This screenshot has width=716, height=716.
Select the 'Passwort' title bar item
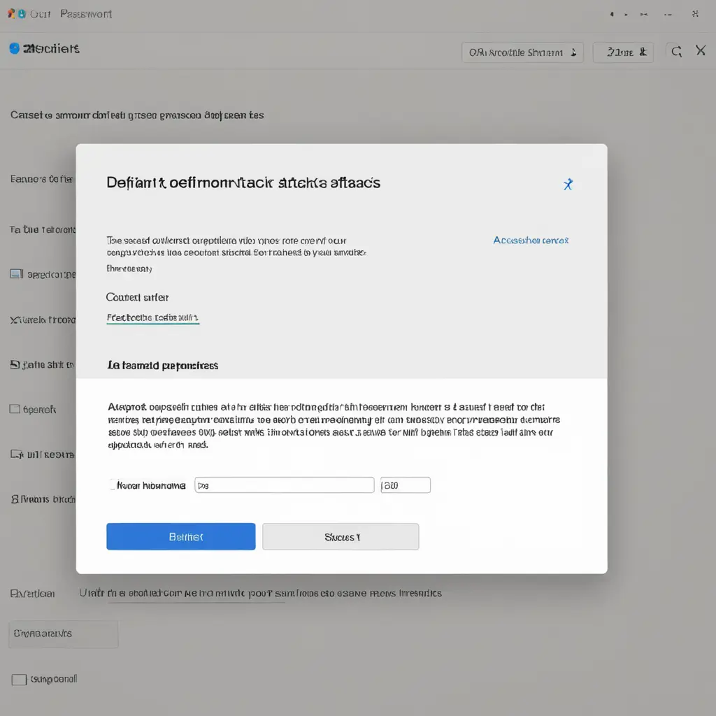click(x=85, y=14)
